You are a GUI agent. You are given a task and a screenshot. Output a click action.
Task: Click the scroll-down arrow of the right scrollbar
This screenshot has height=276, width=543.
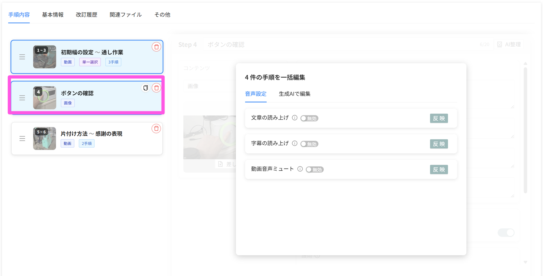[525, 262]
